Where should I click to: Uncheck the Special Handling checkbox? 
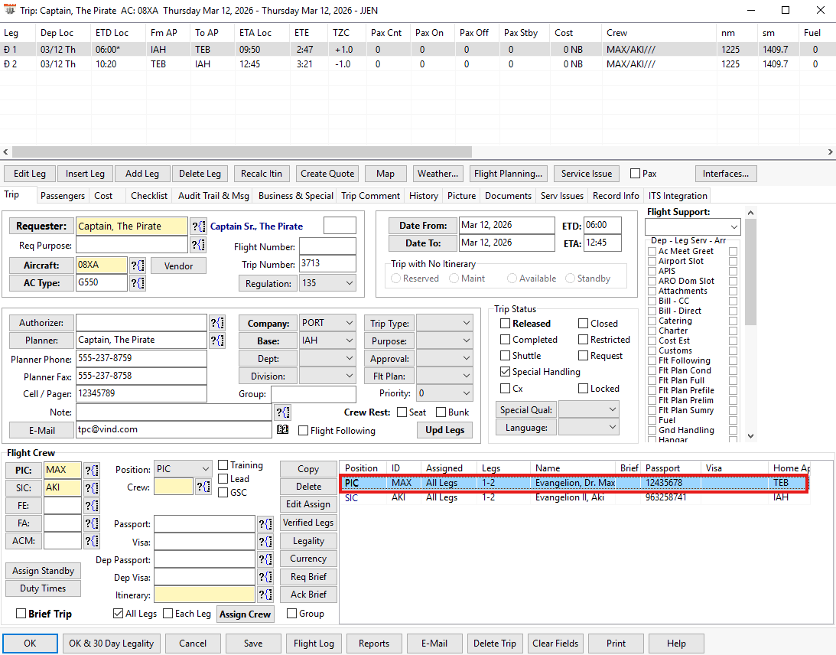click(x=506, y=372)
